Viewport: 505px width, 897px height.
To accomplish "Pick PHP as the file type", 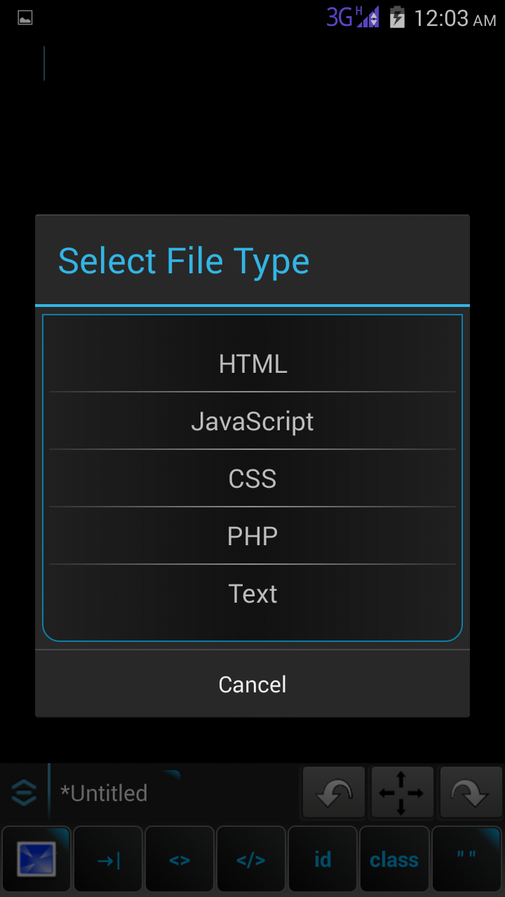I will coord(252,537).
